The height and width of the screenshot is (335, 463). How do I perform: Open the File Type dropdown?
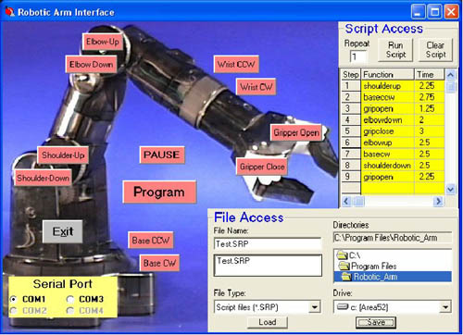[315, 307]
